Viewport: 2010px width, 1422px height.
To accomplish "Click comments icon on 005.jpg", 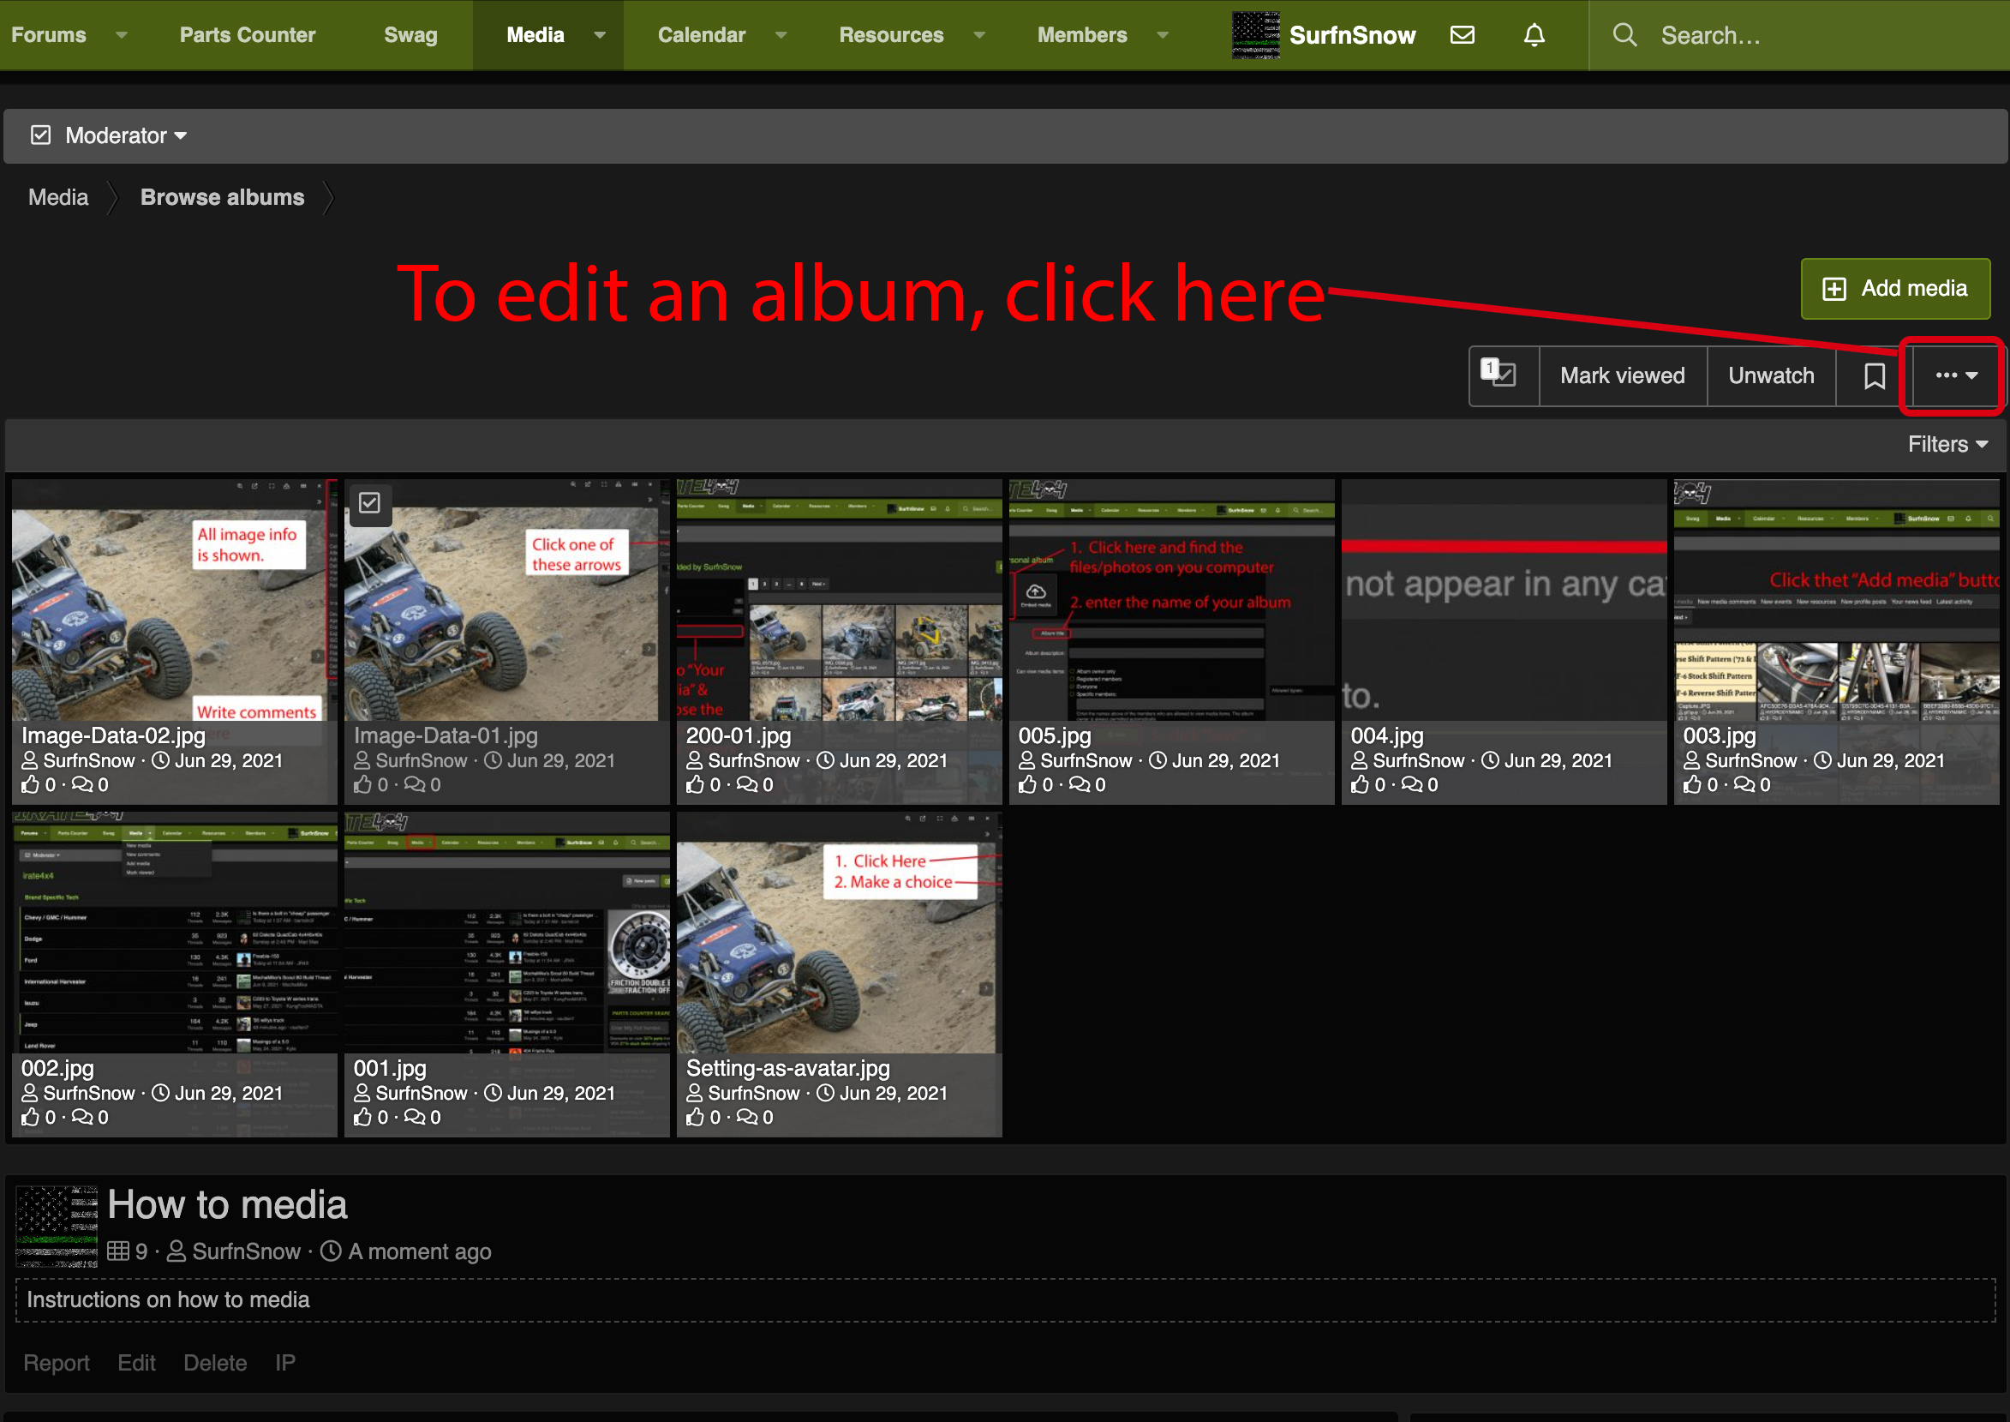I will pyautogui.click(x=1080, y=784).
